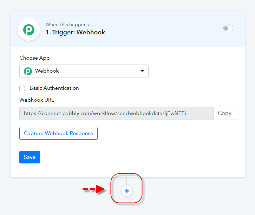Click the 'Webhook URL' label
The height and width of the screenshot is (215, 255).
pyautogui.click(x=37, y=100)
